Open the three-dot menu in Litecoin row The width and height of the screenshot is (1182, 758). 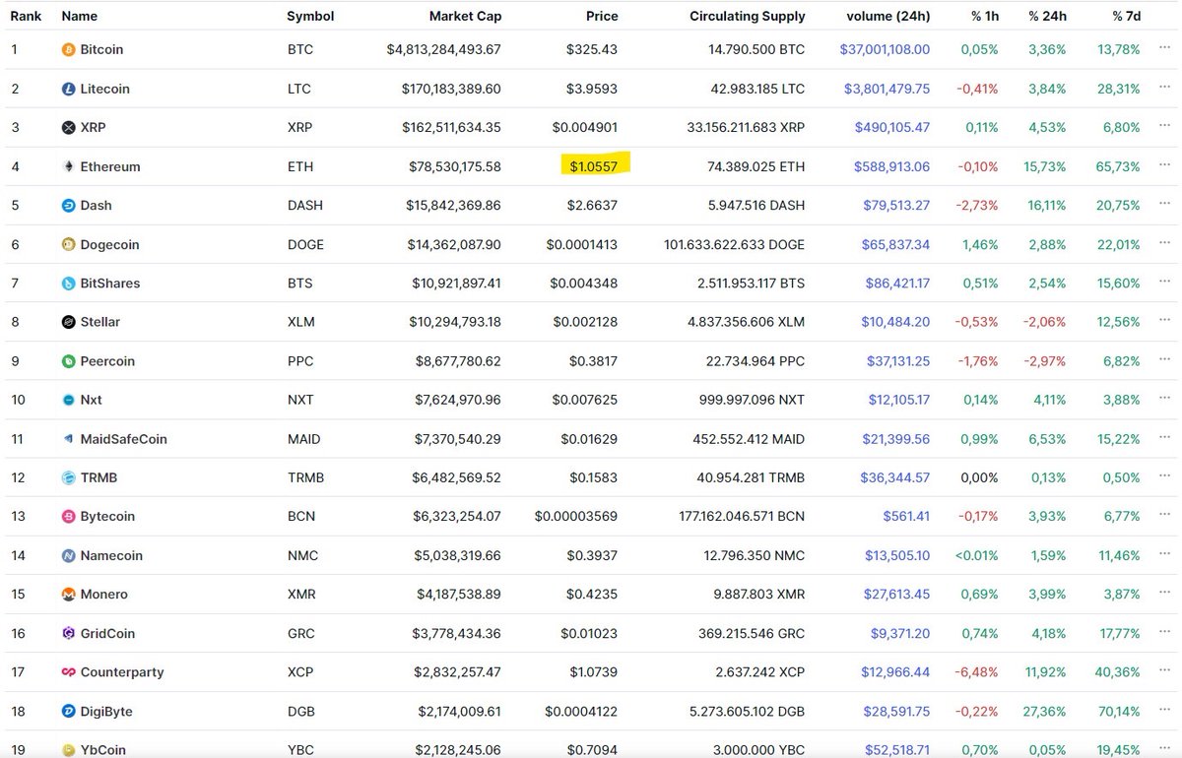1166,89
